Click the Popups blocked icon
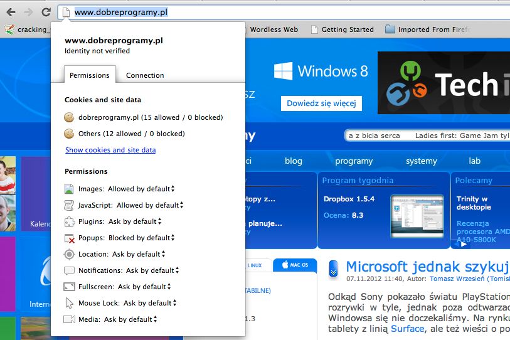This screenshot has height=340, width=510. tap(69, 238)
